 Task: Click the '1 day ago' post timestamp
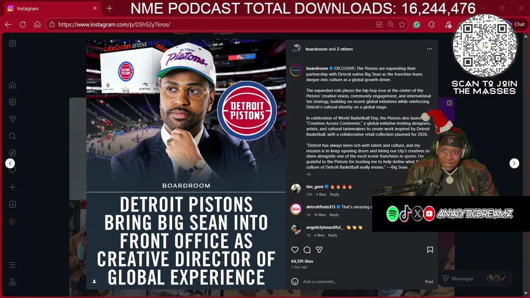pos(299,267)
